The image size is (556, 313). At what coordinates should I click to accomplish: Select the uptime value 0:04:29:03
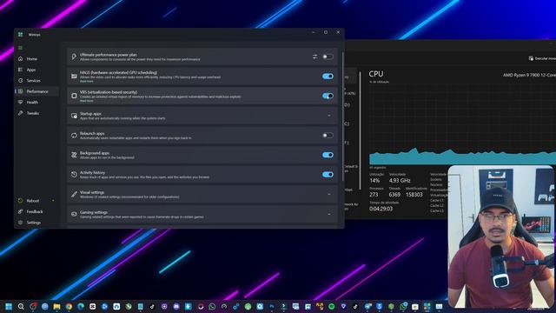(x=381, y=209)
